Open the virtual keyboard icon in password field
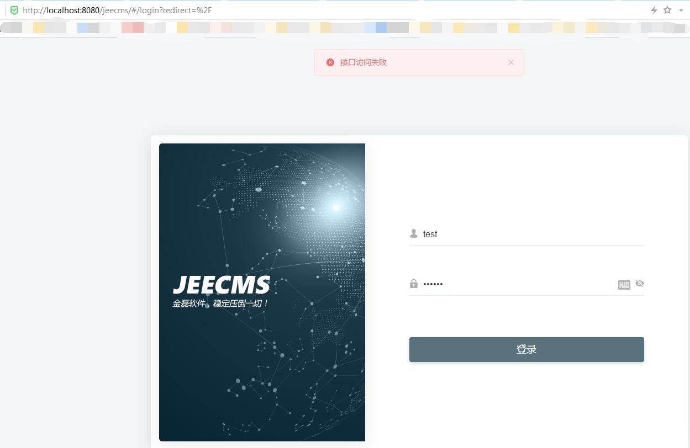This screenshot has width=690, height=448. coord(624,285)
